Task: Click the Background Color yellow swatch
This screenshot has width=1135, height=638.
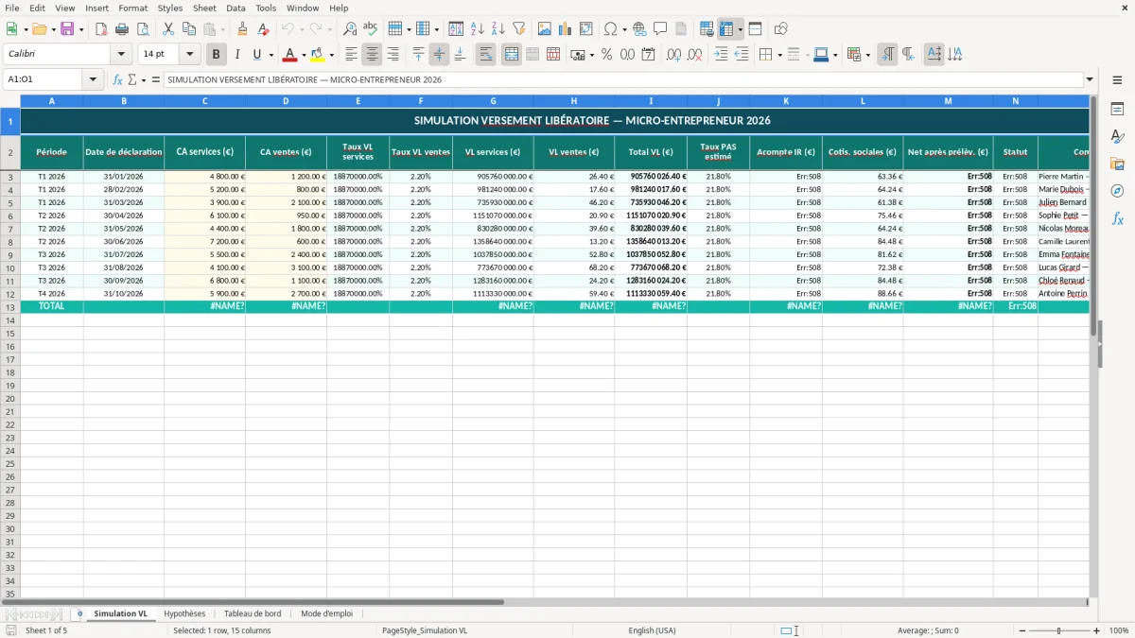Action: pyautogui.click(x=318, y=55)
